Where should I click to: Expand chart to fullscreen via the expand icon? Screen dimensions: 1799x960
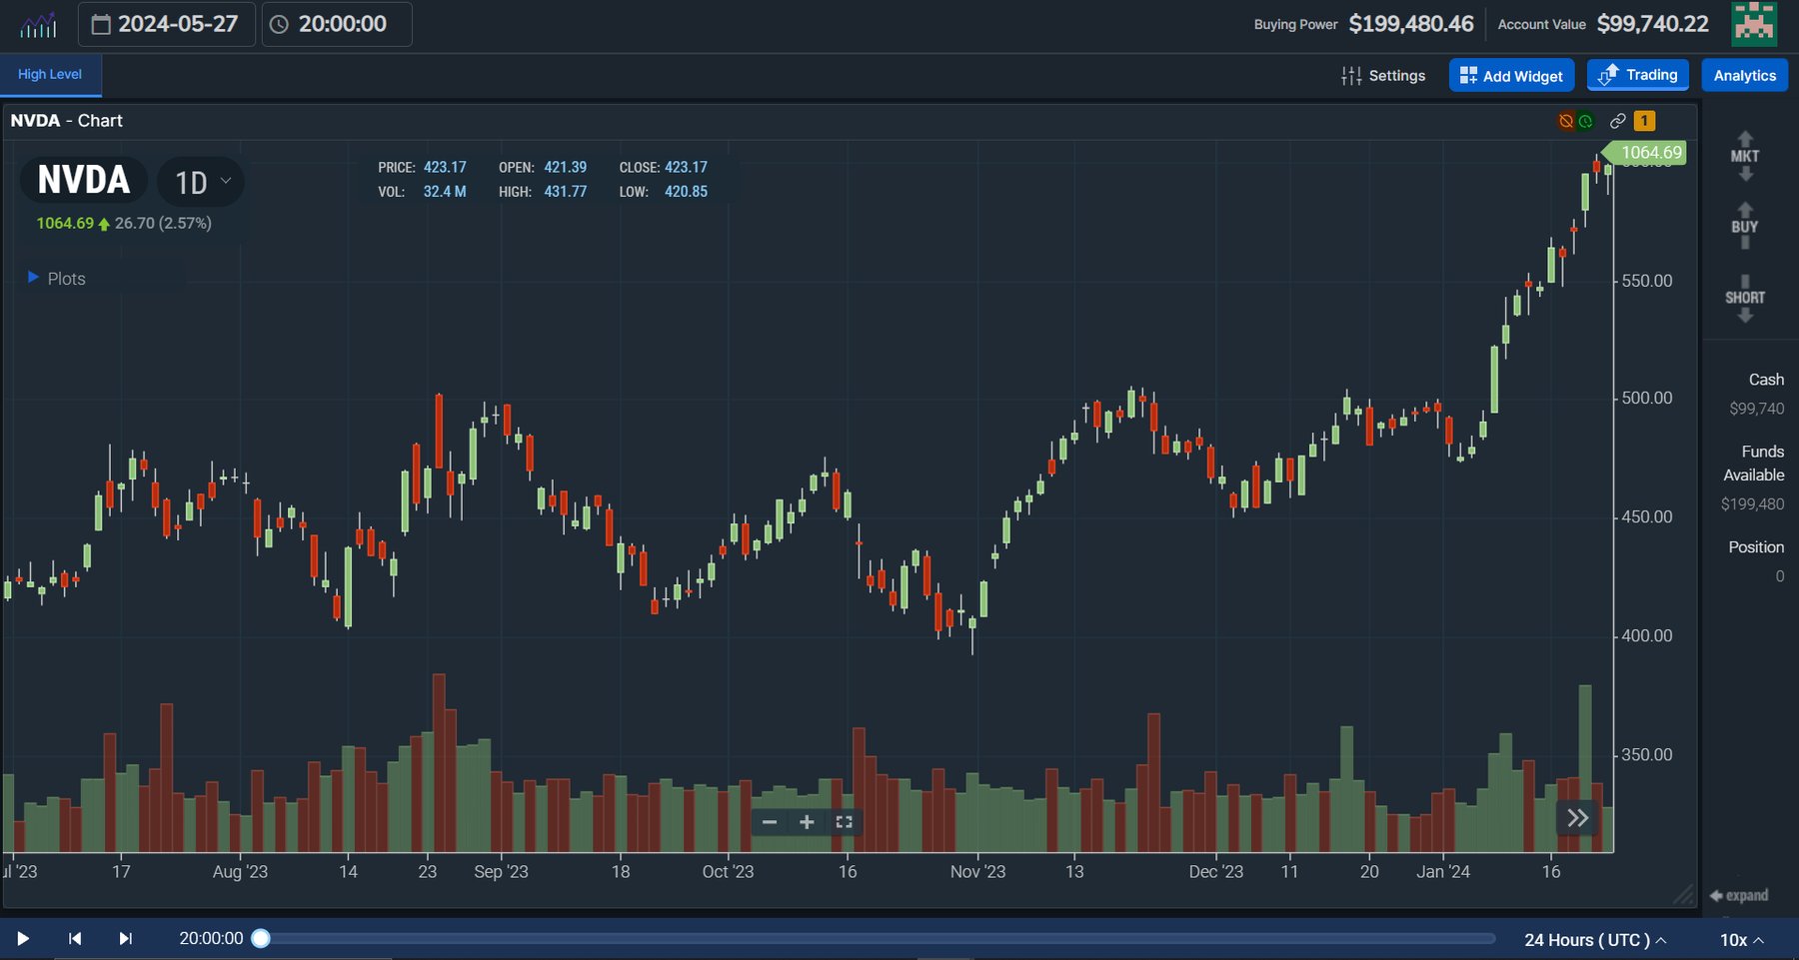coord(845,821)
